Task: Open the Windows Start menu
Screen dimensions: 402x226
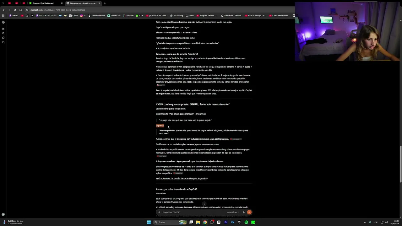Action: [149, 222]
